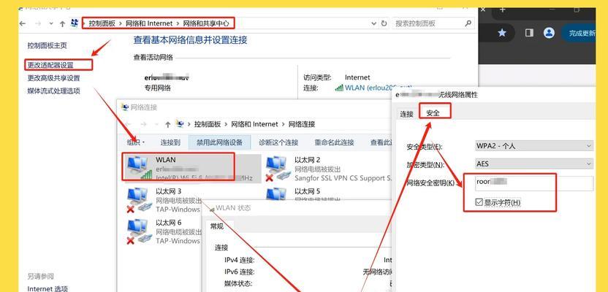Select the 以太网 3 adapter icon

coord(137,200)
